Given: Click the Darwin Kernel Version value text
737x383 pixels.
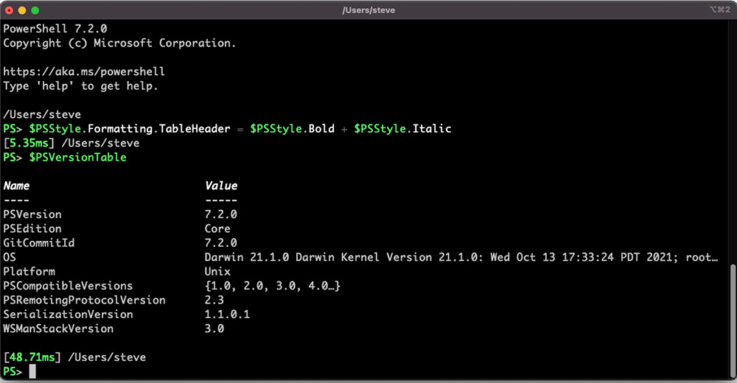Looking at the screenshot, I should [461, 257].
